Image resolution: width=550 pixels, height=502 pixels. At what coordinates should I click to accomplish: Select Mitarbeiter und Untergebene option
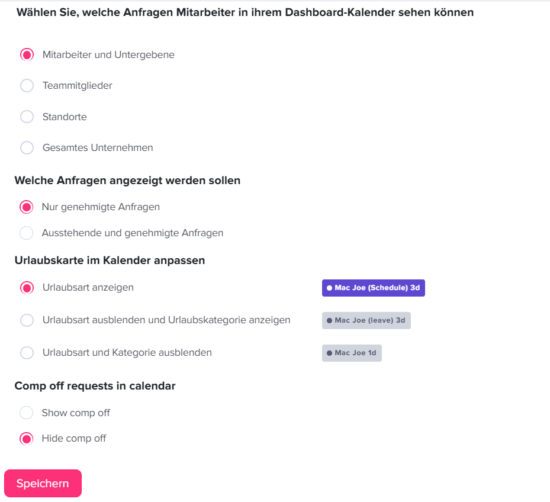pos(27,54)
